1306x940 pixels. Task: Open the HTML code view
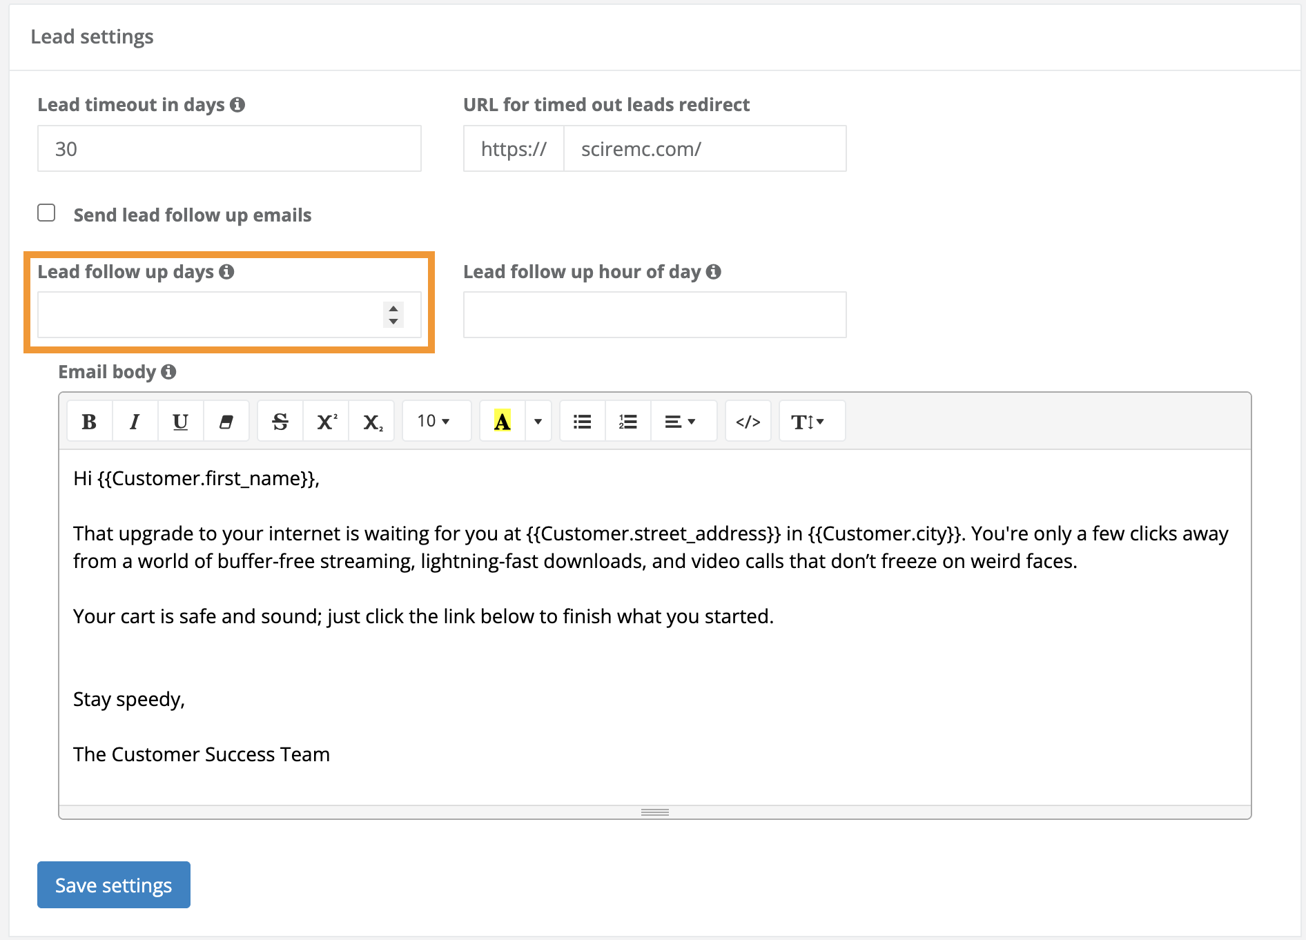tap(748, 420)
